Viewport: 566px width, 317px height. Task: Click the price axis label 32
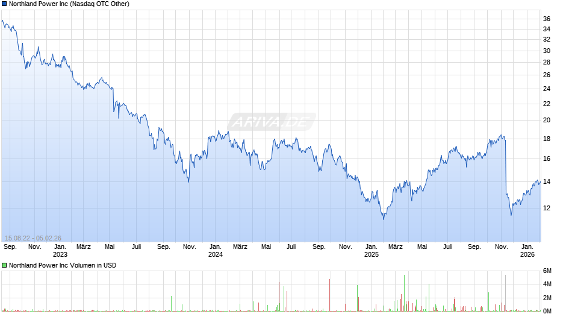point(547,39)
